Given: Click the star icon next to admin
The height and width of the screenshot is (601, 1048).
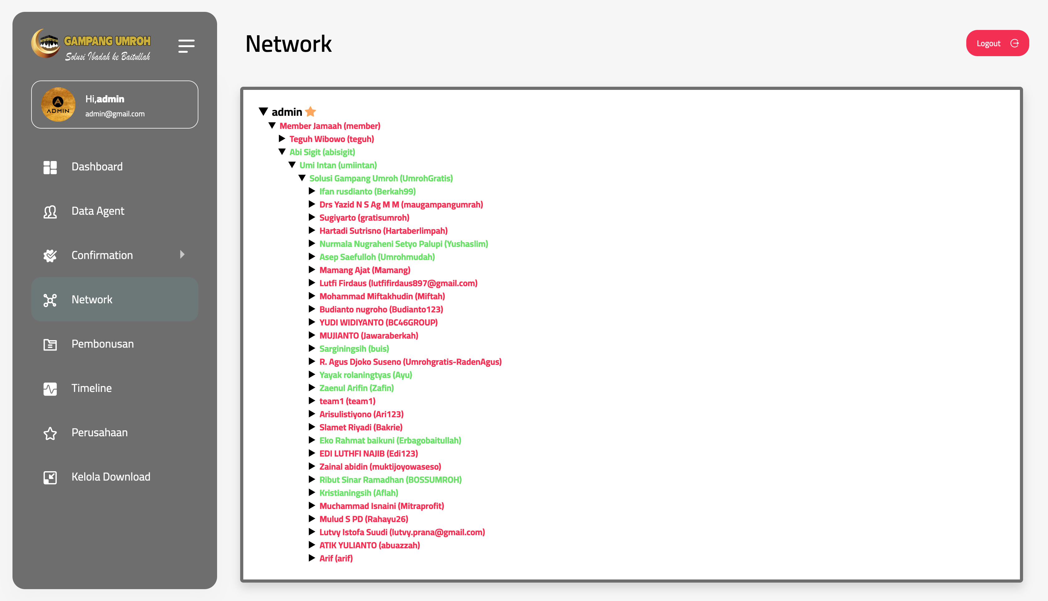Looking at the screenshot, I should (x=311, y=111).
